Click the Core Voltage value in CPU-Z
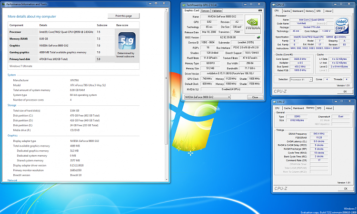The width and height of the screenshot is (357, 214). 326,31
